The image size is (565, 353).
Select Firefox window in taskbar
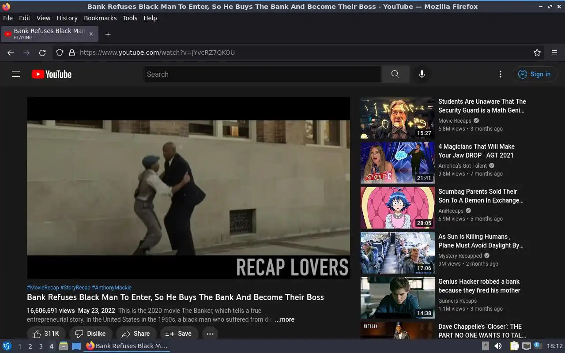[x=127, y=346]
